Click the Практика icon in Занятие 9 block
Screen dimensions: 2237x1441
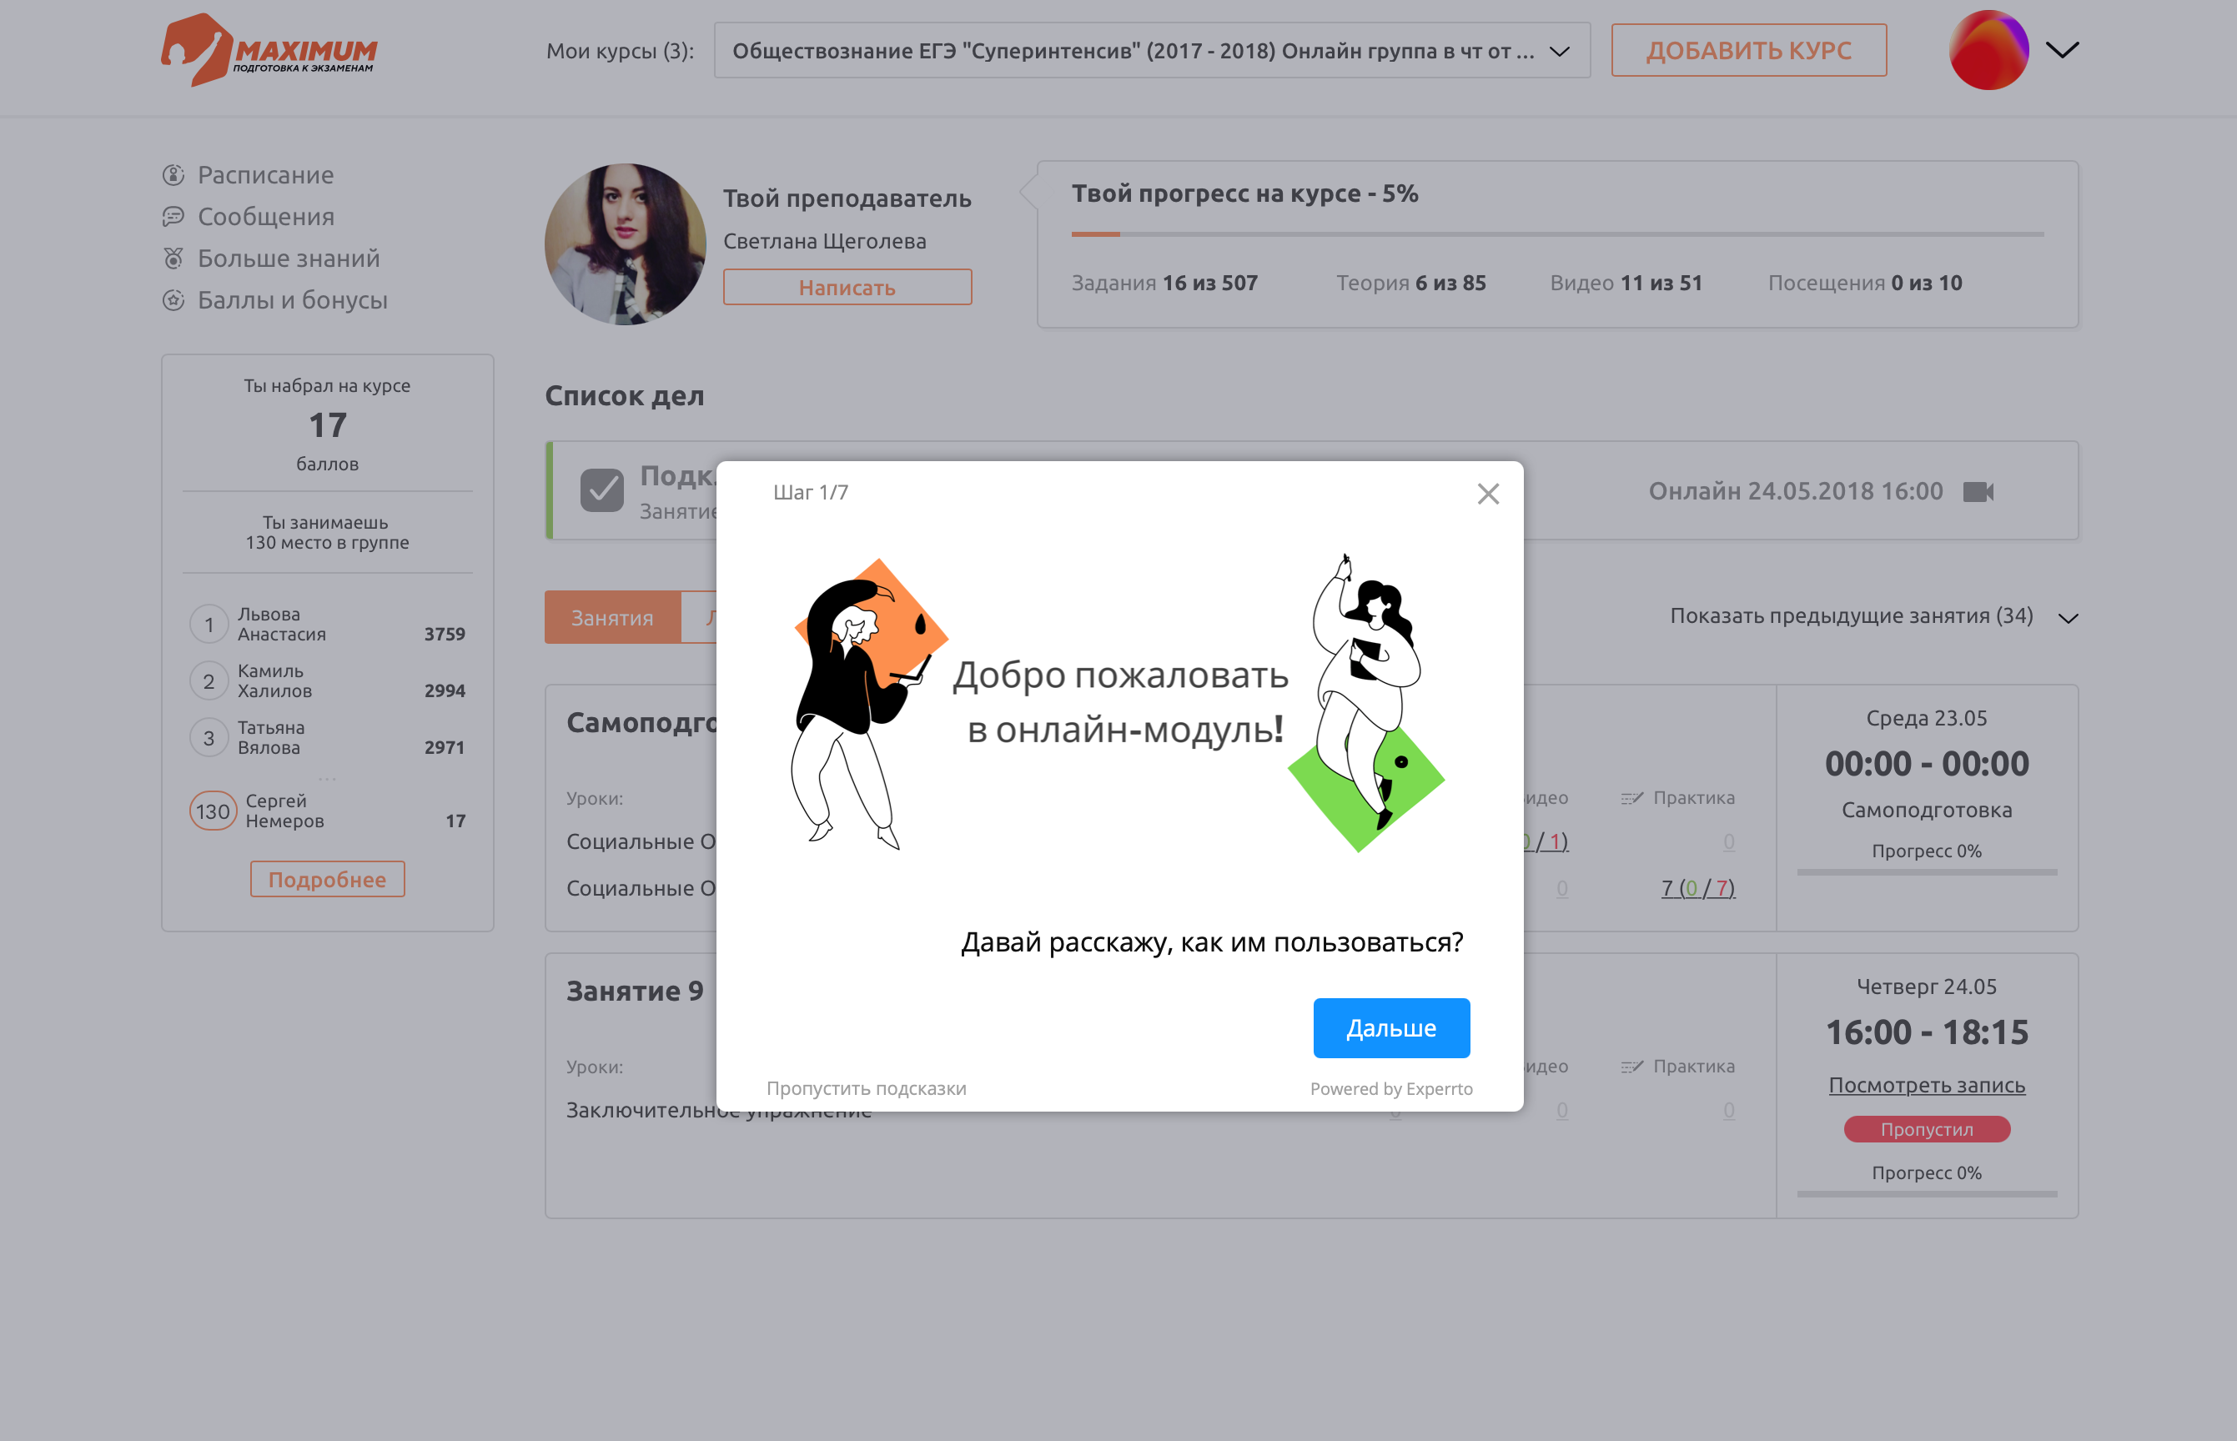1631,1067
